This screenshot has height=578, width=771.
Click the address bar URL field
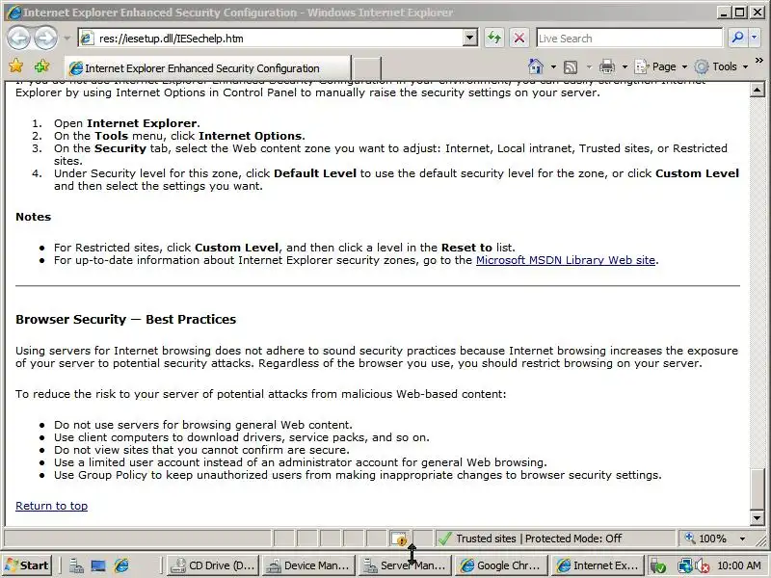[x=271, y=39]
